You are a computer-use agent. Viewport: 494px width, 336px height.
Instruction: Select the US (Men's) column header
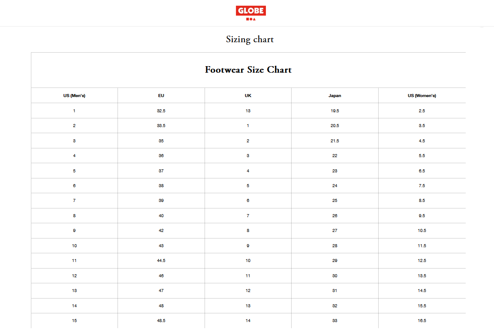tap(74, 95)
